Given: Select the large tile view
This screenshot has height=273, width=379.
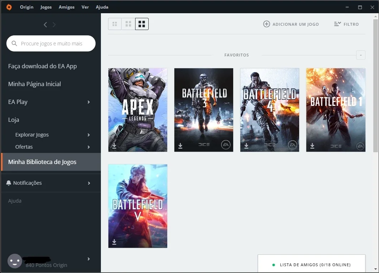Looking at the screenshot, I should click(142, 24).
